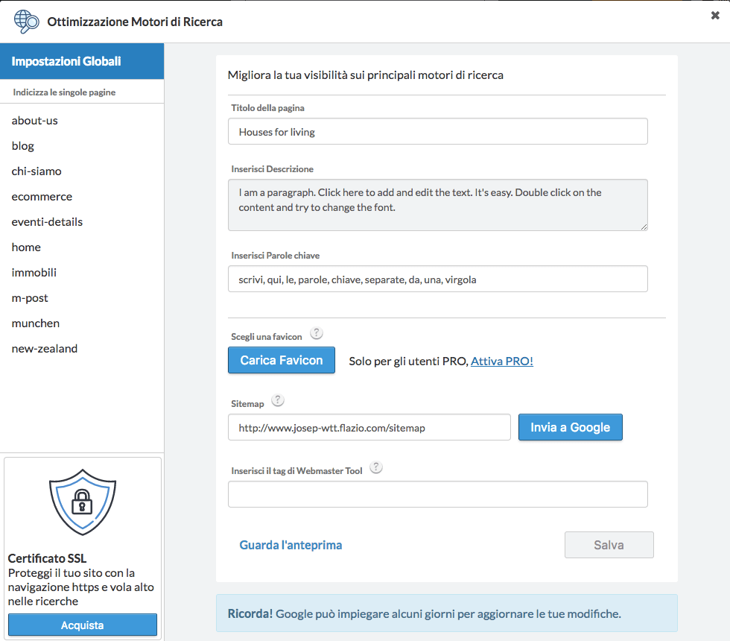Select Impostazioni Globali tab
Viewport: 730px width, 641px height.
pyautogui.click(x=82, y=61)
